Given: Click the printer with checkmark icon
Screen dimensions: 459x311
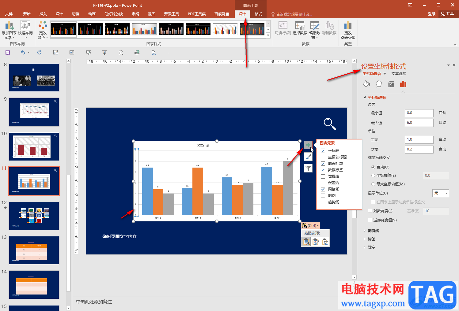Looking at the screenshot, I should 137,53.
